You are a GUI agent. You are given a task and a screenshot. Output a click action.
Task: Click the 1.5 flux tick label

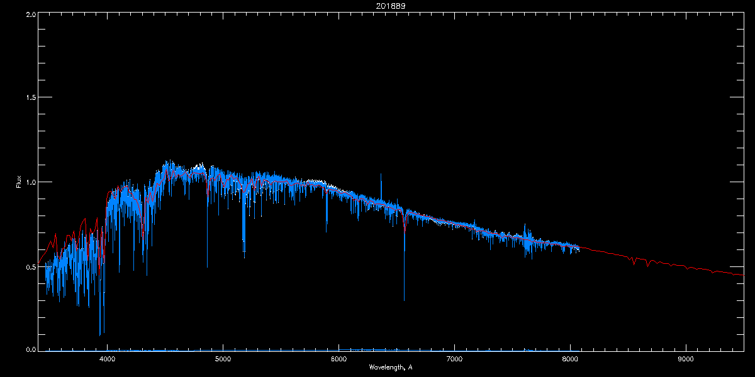(30, 98)
